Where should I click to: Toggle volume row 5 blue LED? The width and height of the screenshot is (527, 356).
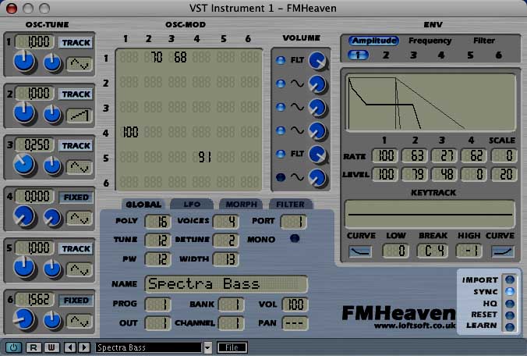click(281, 154)
